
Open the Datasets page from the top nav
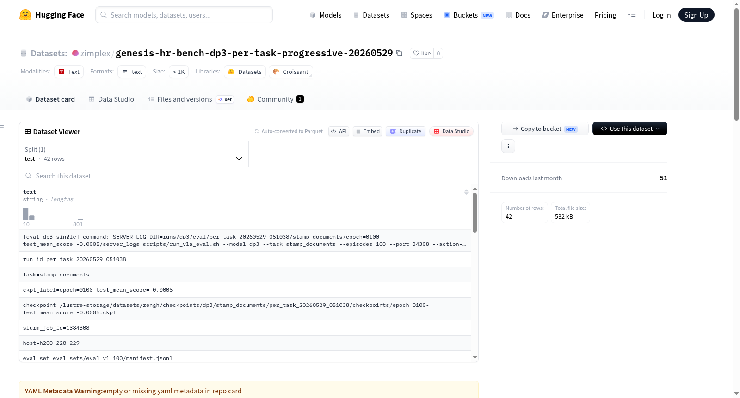coord(371,15)
